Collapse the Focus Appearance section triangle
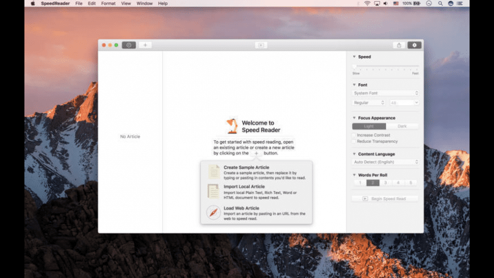The height and width of the screenshot is (278, 494). 354,118
